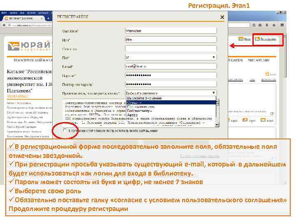Click the bookmark star icon
This screenshot has width=296, height=222.
tap(254, 25)
